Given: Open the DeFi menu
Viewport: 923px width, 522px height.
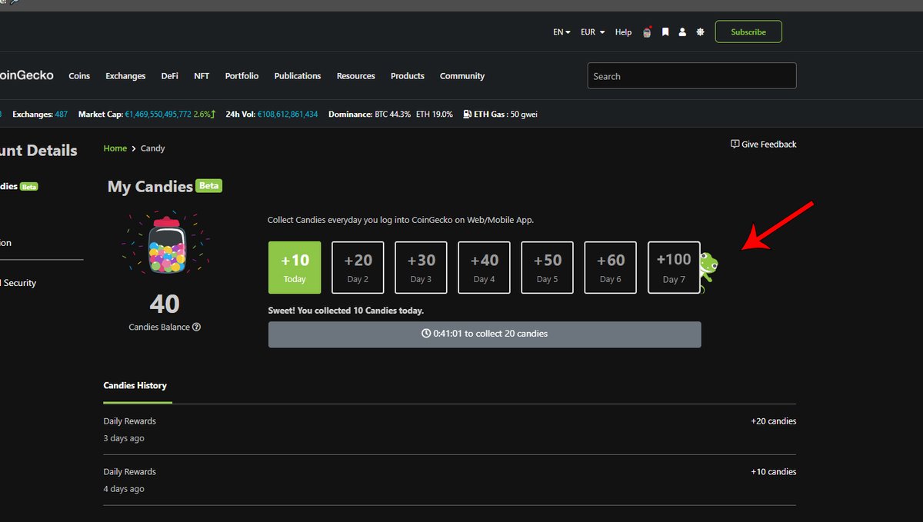Looking at the screenshot, I should [x=170, y=76].
